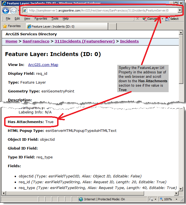Click the Internet zone globe icon
186x205 pixels.
[81, 199]
